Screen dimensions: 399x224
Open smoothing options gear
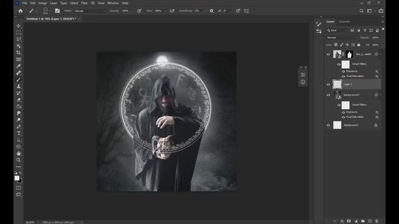point(211,11)
